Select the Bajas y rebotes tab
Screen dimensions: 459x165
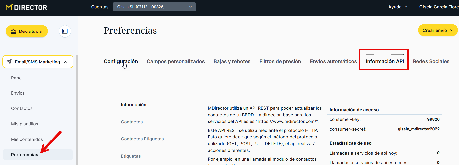[232, 61]
